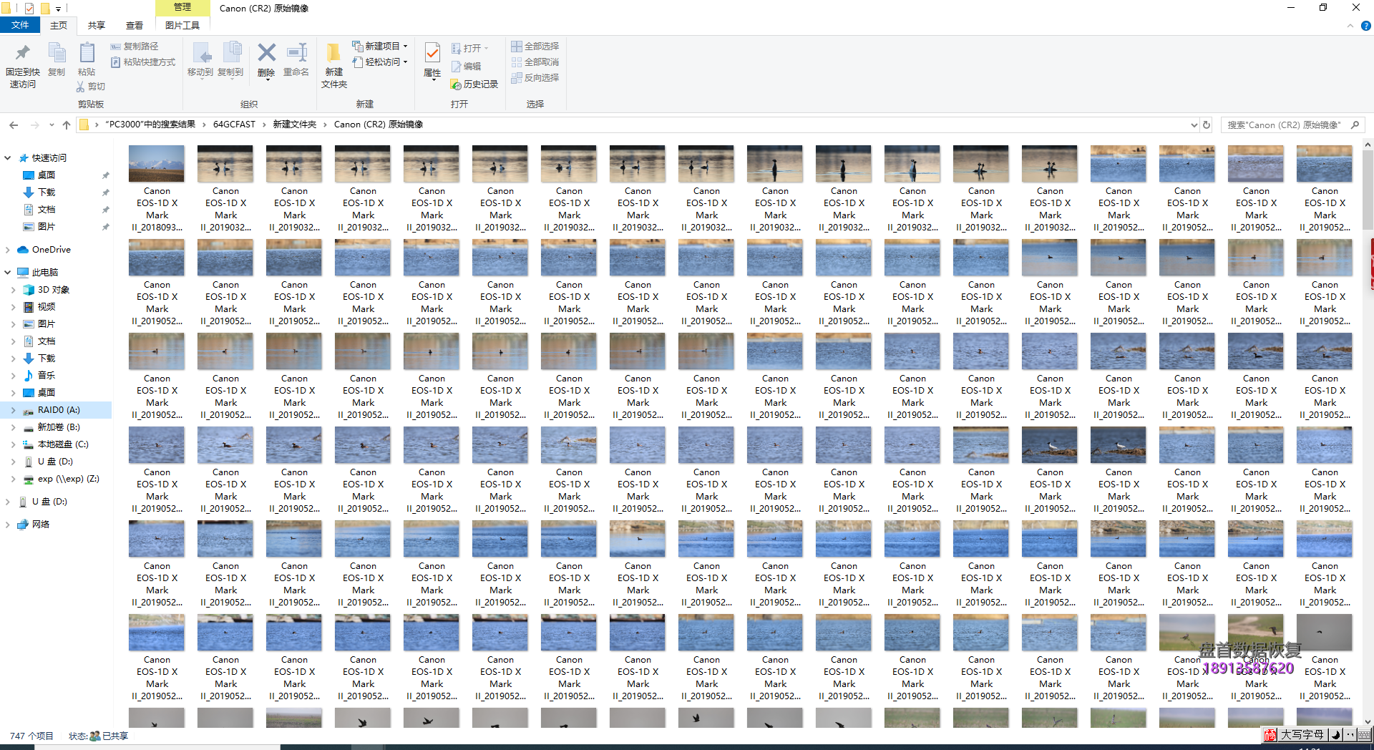Expand the Local Disk (C:) node
1374x750 pixels.
click(x=13, y=444)
